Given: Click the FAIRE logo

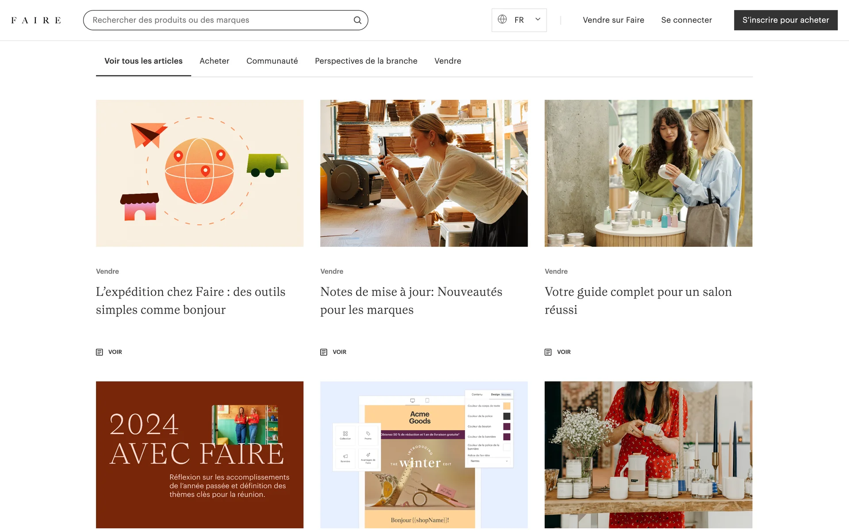Looking at the screenshot, I should click(36, 20).
